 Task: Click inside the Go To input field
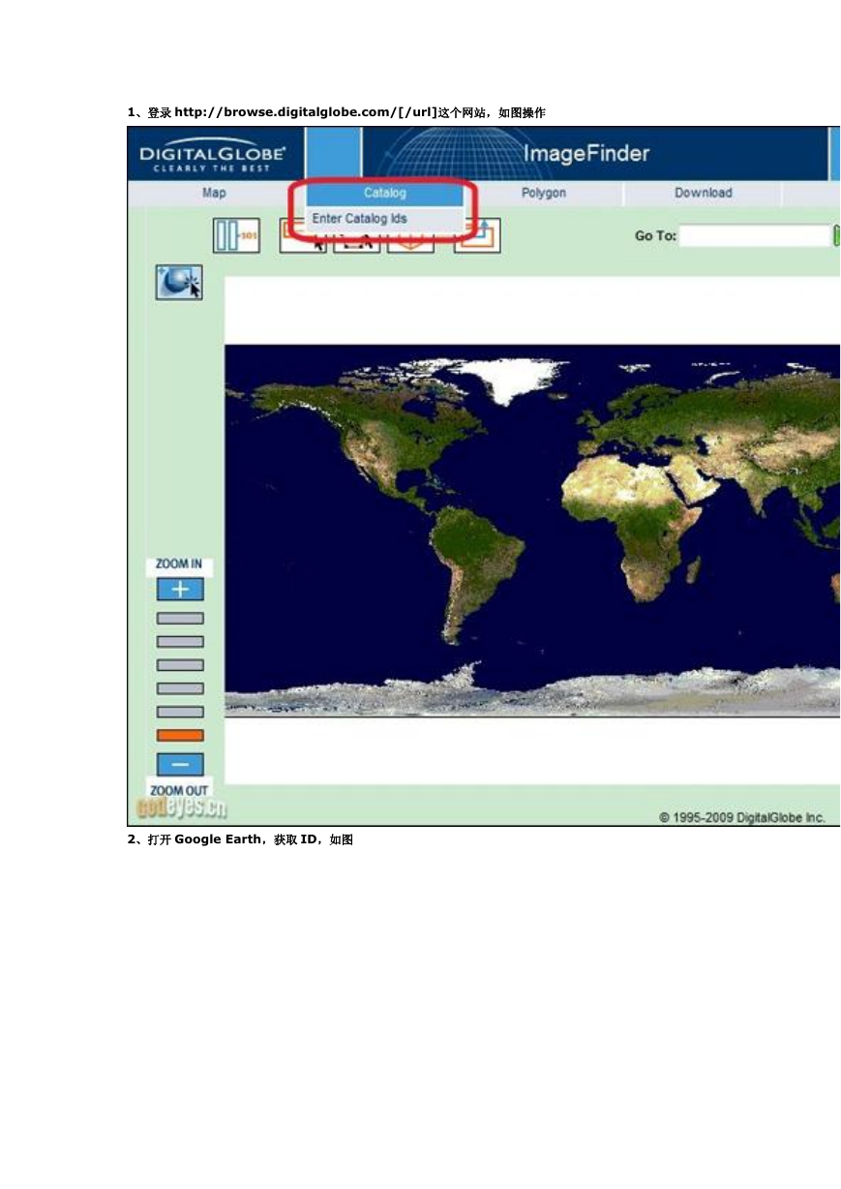click(x=755, y=235)
